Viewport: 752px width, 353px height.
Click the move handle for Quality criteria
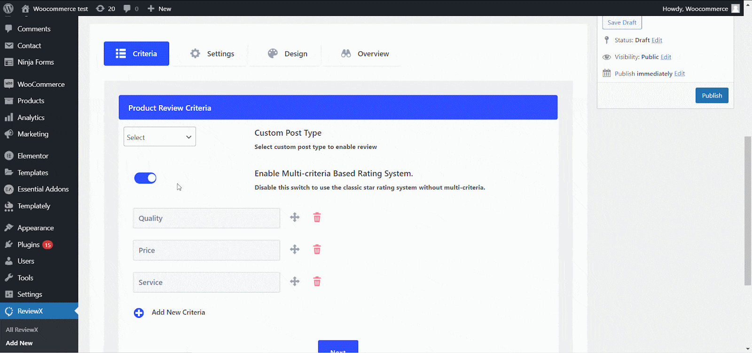tap(295, 217)
